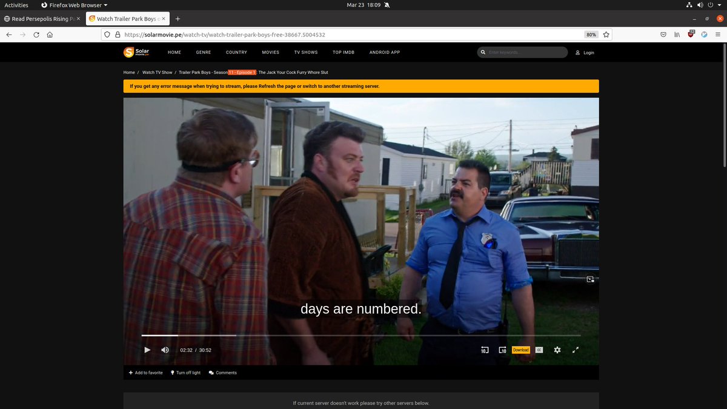727x409 pixels.
Task: Click picture-in-picture icon on video
Action: tap(590, 279)
